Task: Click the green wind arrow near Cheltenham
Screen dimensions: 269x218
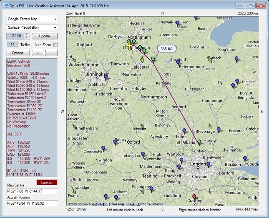Action: point(74,126)
